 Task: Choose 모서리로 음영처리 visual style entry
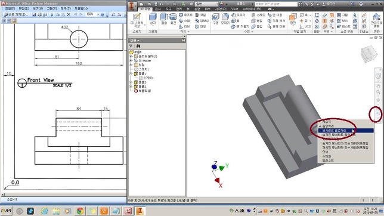coord(346,131)
